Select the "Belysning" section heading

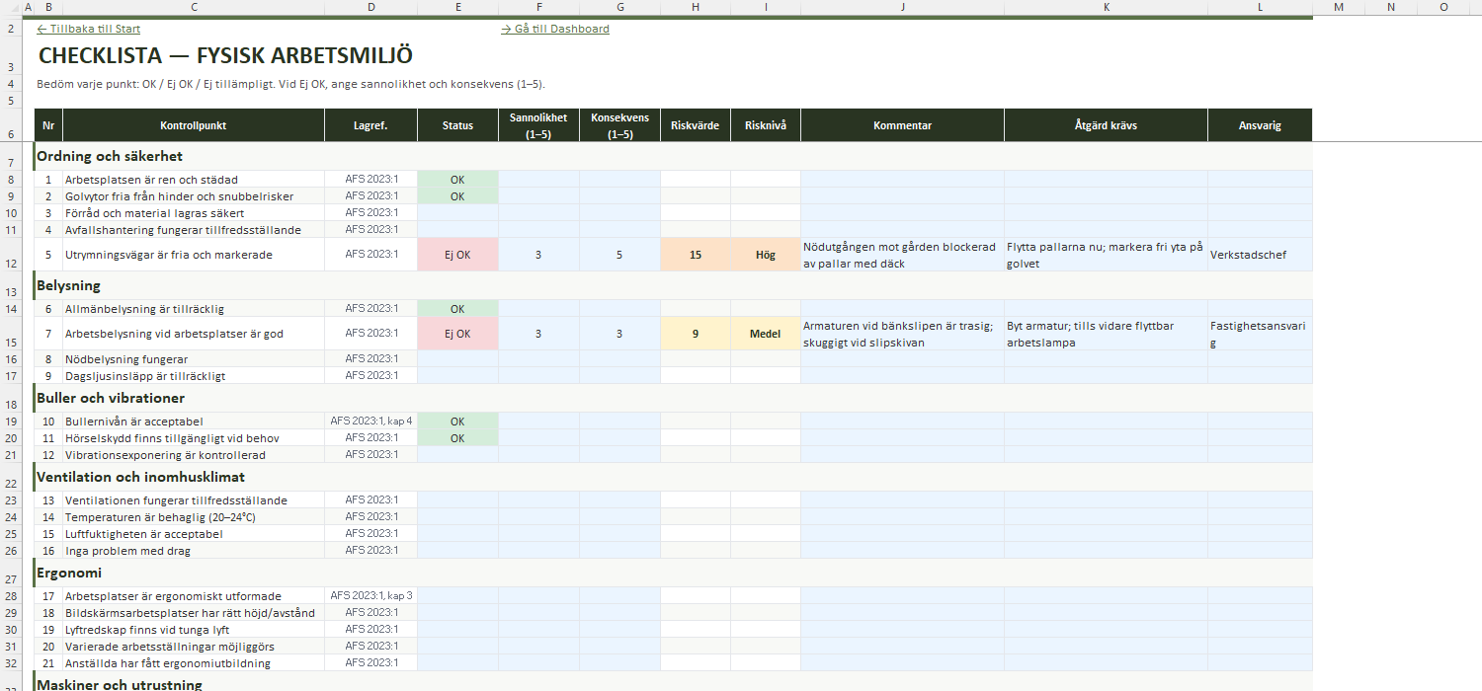(x=68, y=285)
